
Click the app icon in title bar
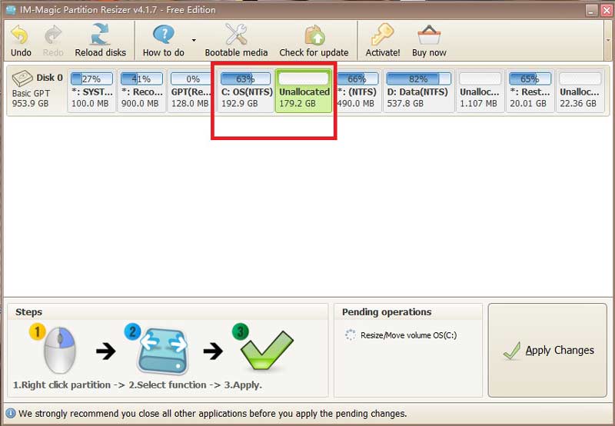pos(11,9)
